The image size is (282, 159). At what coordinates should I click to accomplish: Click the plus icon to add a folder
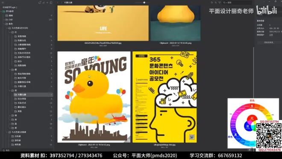pyautogui.click(x=47, y=3)
